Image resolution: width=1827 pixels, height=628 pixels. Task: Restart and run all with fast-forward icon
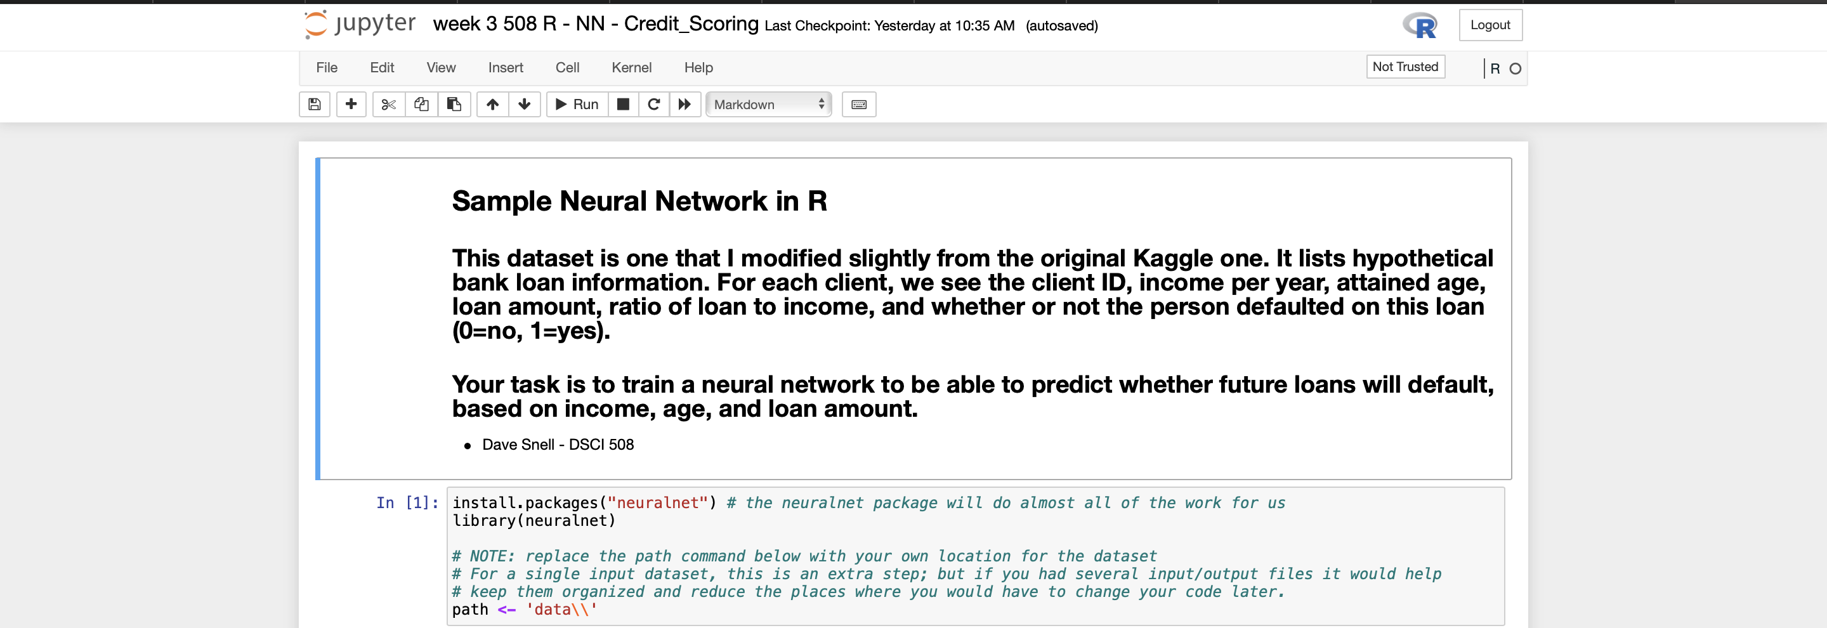click(685, 104)
